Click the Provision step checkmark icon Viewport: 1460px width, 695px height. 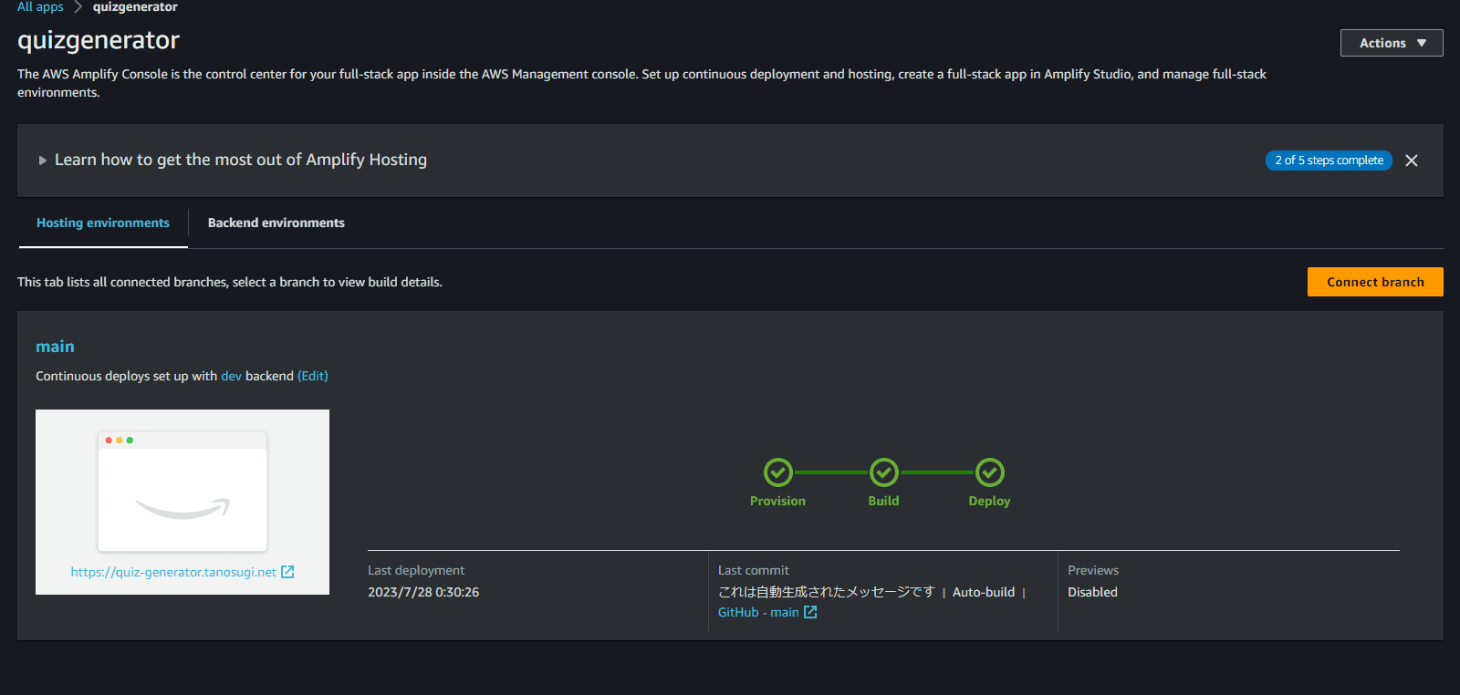(777, 472)
